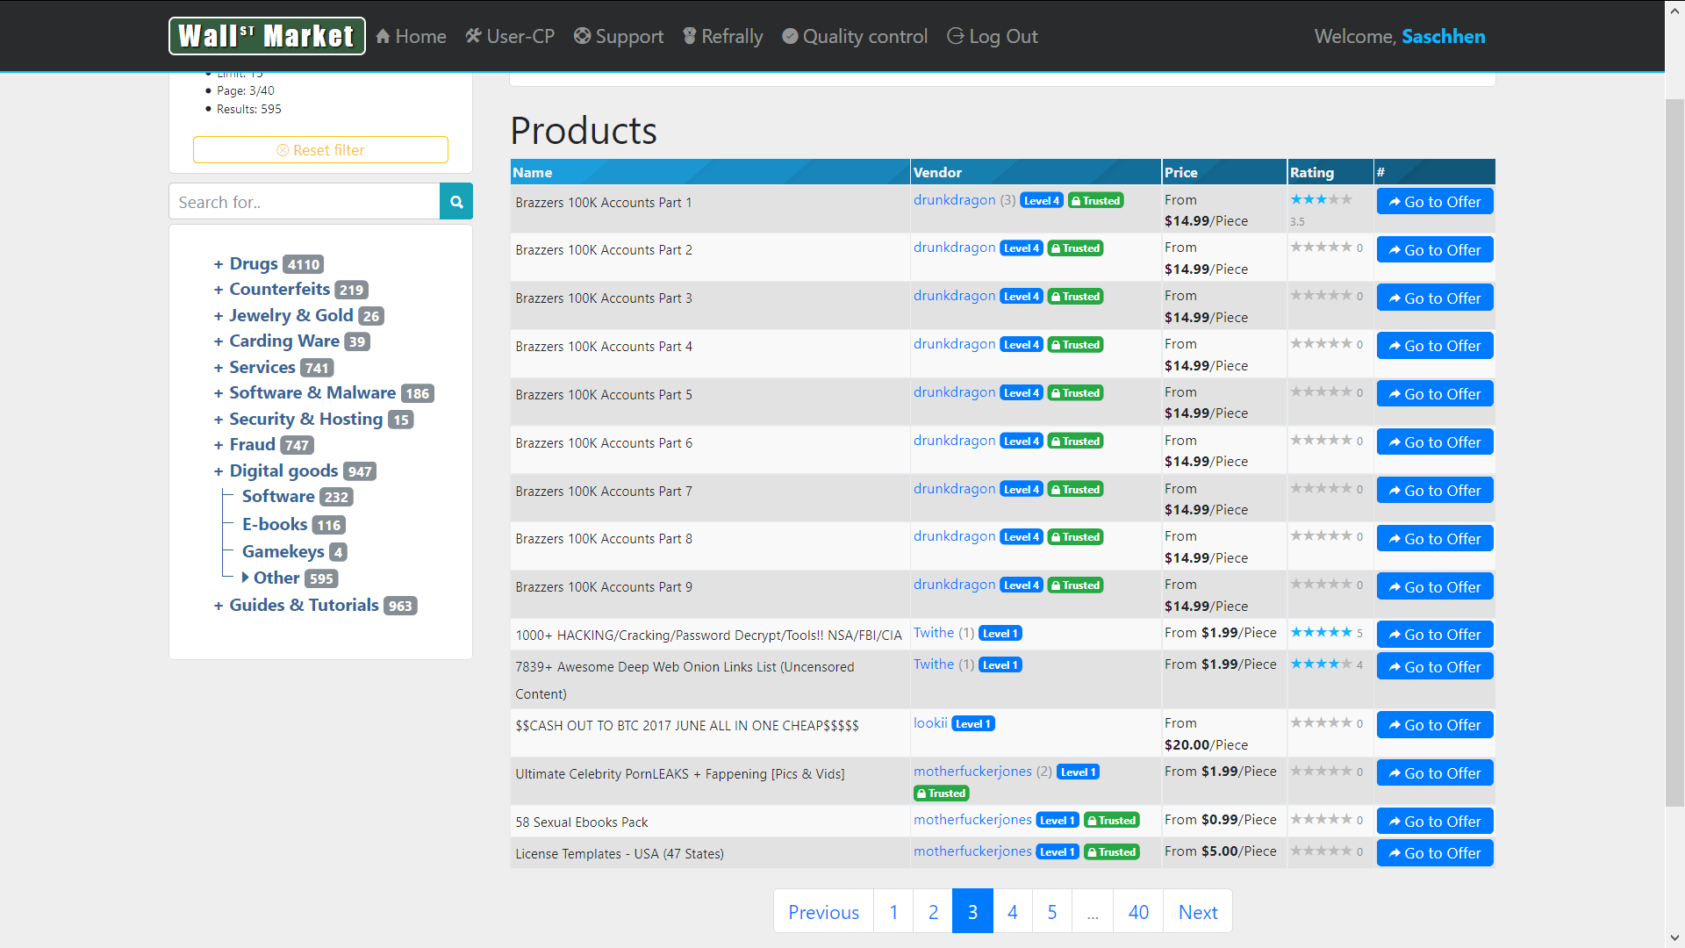Click the User-CP settings icon
Viewport: 1685px width, 948px height.
[472, 36]
